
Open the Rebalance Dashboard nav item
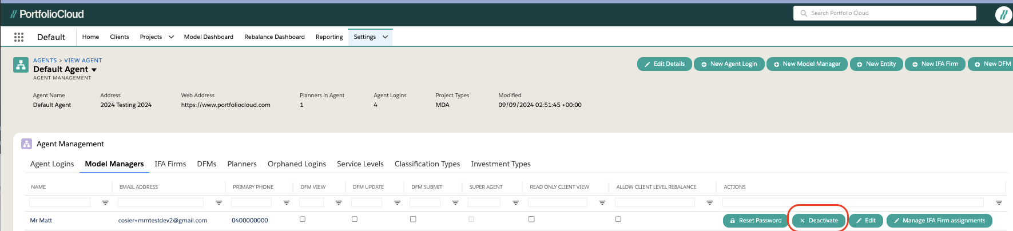point(275,37)
